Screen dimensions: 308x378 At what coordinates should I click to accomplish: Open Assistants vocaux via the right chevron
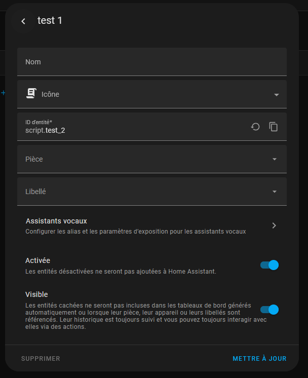[274, 225]
